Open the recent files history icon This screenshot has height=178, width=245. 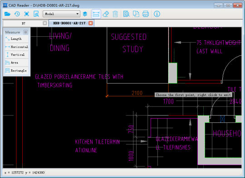[x=17, y=14]
